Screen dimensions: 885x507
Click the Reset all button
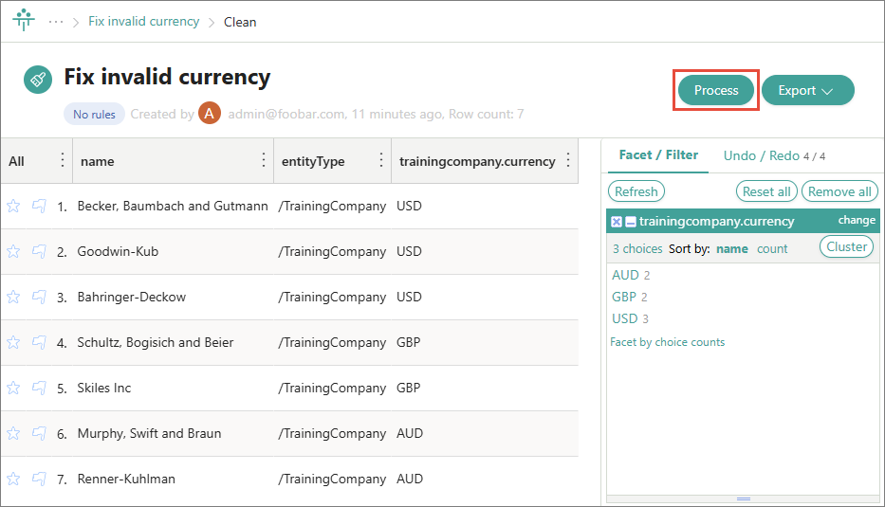point(766,191)
